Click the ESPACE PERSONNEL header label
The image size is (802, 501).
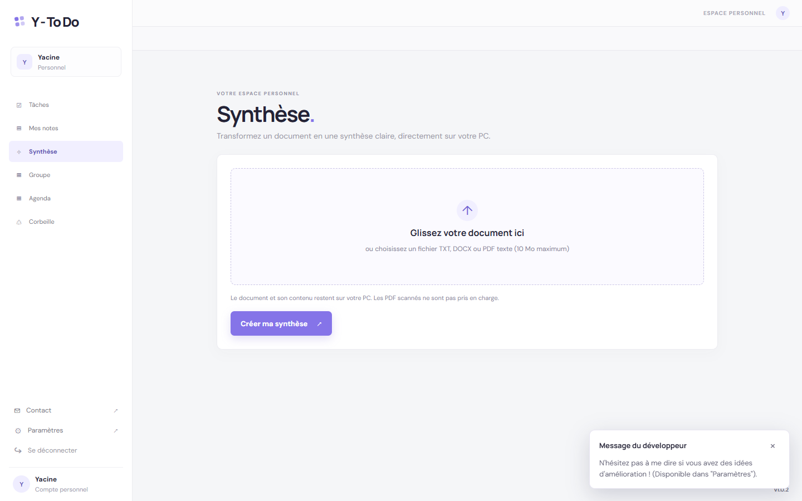click(734, 13)
